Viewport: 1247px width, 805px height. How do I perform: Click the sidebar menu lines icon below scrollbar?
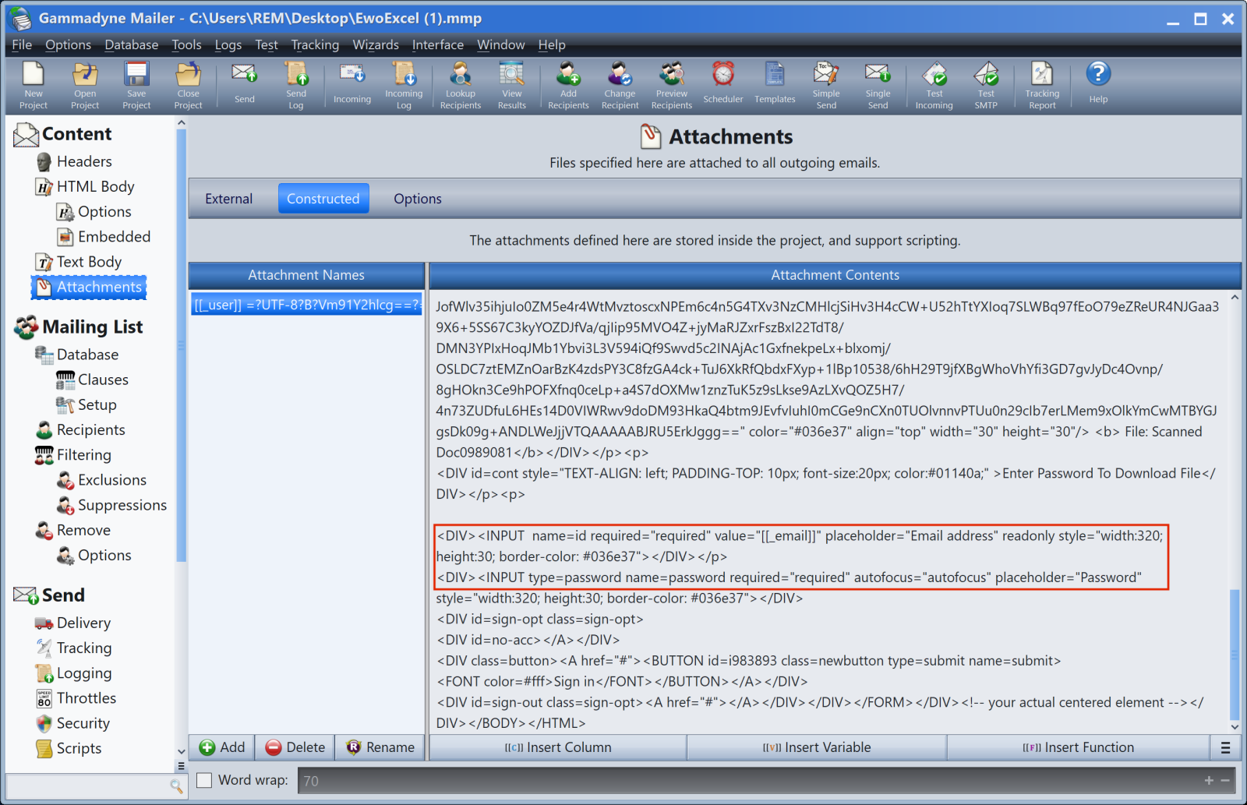182,766
